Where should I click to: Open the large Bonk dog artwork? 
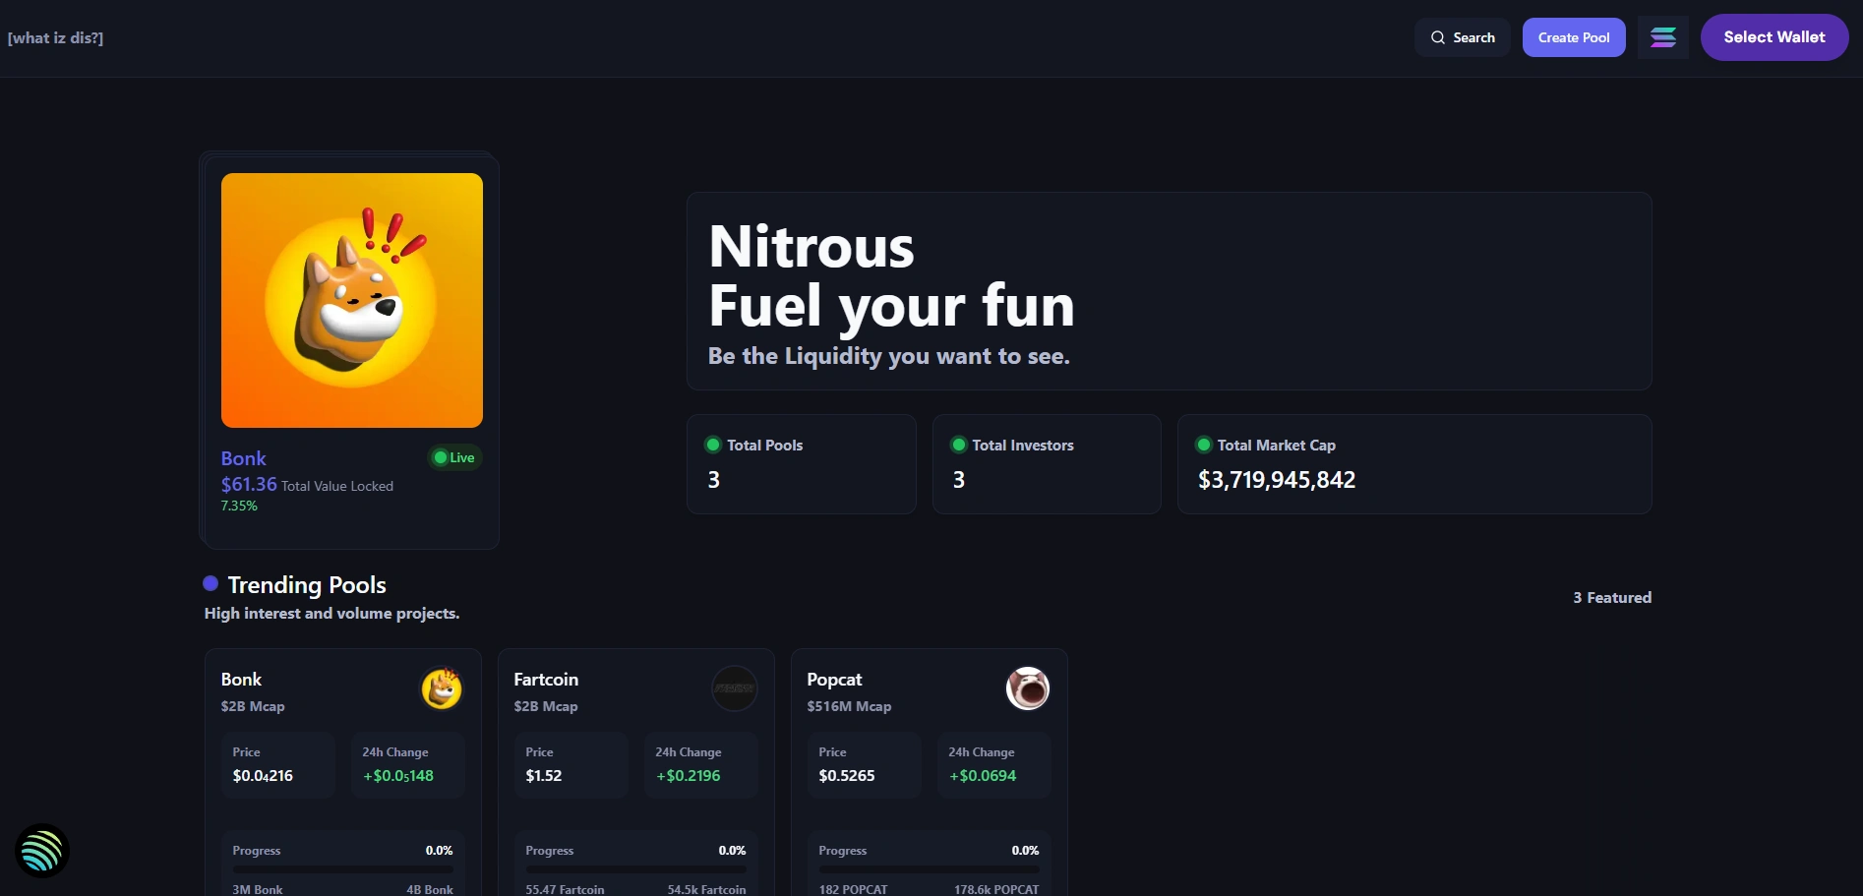(352, 300)
